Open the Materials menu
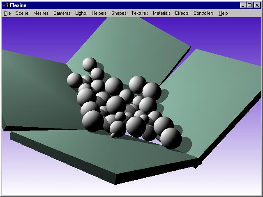The image size is (263, 197). [161, 13]
